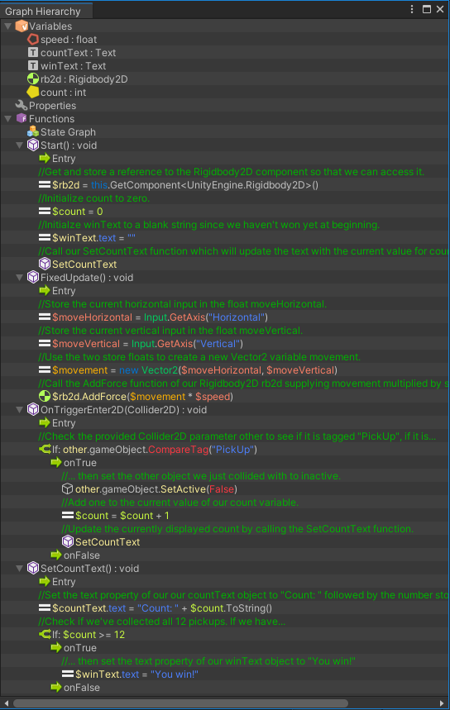The image size is (450, 710).
Task: Select the $winText.text = "You win!" node
Action: coord(225,674)
